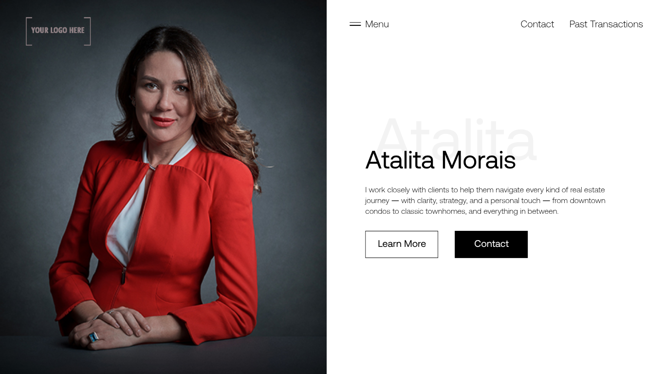Image resolution: width=665 pixels, height=374 pixels.
Task: Click the Menu label in header
Action: [377, 24]
